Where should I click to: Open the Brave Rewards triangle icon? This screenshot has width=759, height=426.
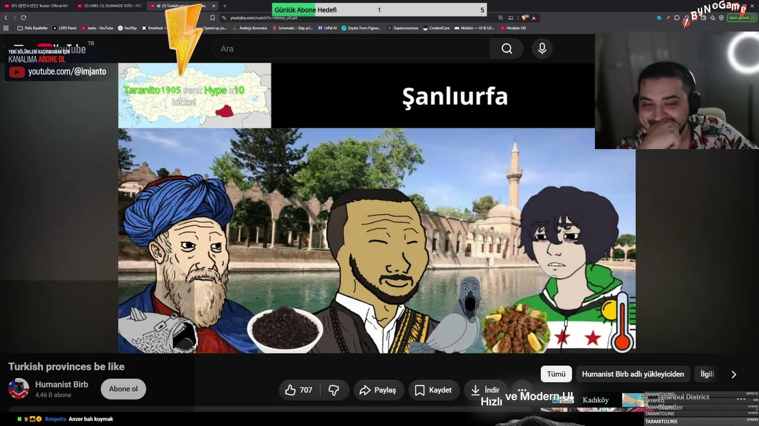coord(534,18)
